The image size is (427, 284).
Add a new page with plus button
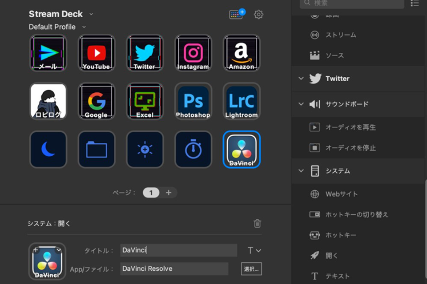click(169, 193)
